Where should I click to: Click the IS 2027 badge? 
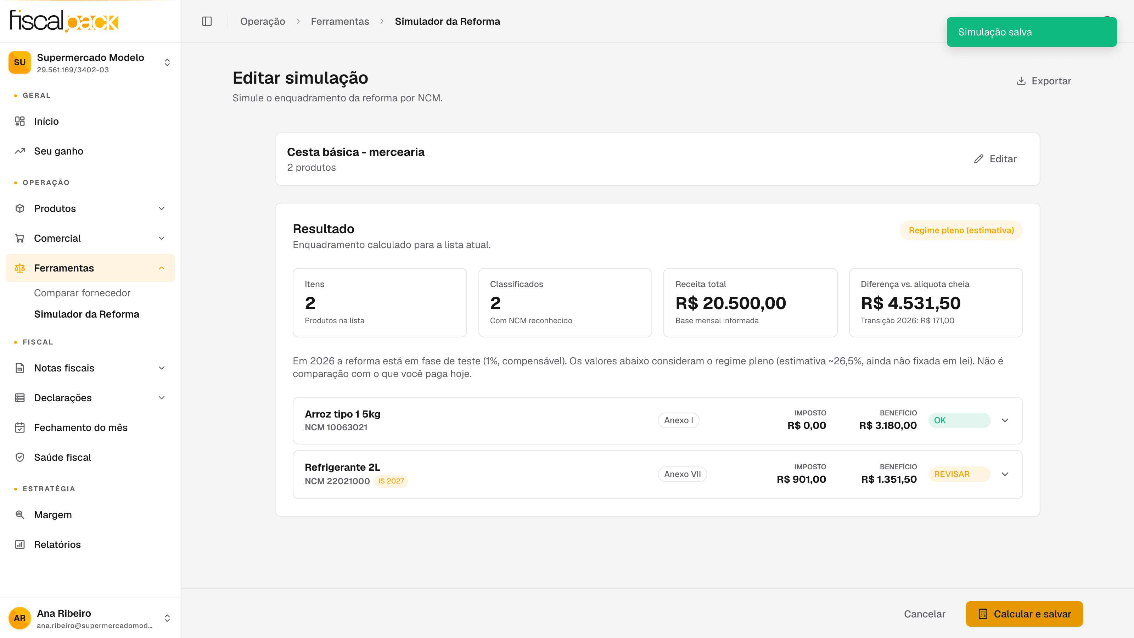(391, 481)
